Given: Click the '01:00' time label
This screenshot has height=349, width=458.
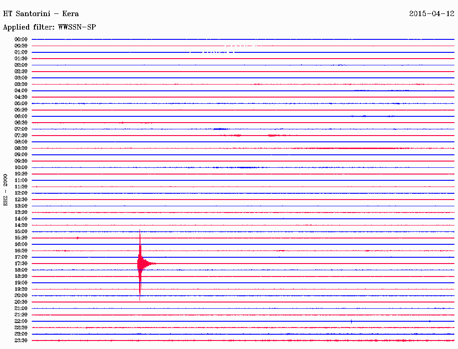Looking at the screenshot, I should [21, 52].
